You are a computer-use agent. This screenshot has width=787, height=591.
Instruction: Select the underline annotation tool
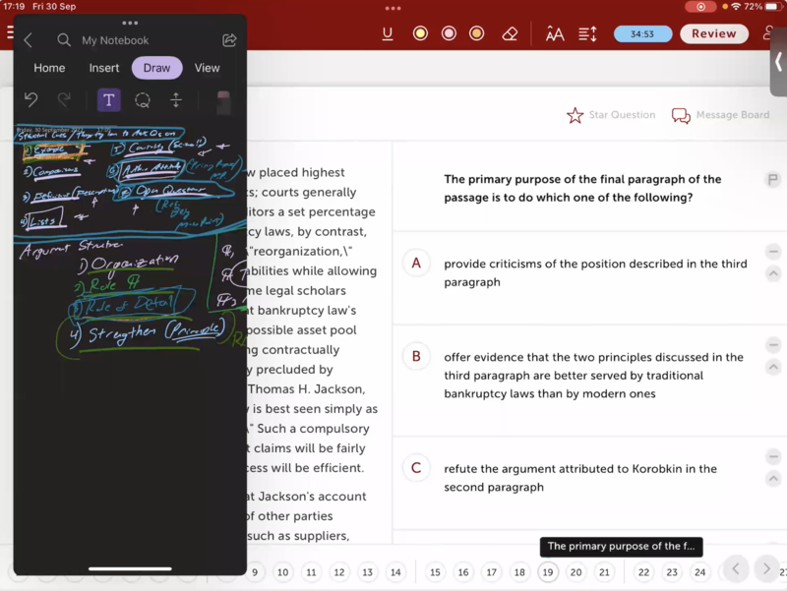[x=388, y=33]
